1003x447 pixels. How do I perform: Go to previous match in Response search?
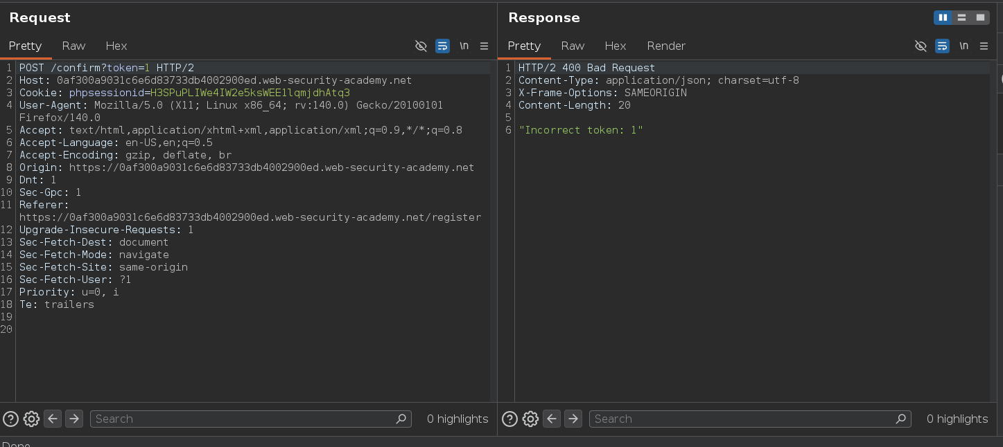click(552, 419)
